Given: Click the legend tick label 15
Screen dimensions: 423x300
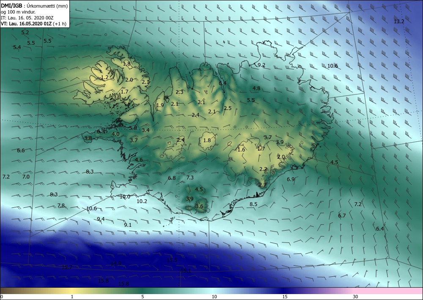Looking at the screenshot, I should pyautogui.click(x=285, y=297).
